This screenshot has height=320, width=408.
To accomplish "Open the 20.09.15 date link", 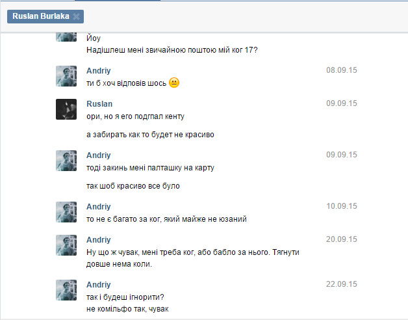I will [342, 239].
